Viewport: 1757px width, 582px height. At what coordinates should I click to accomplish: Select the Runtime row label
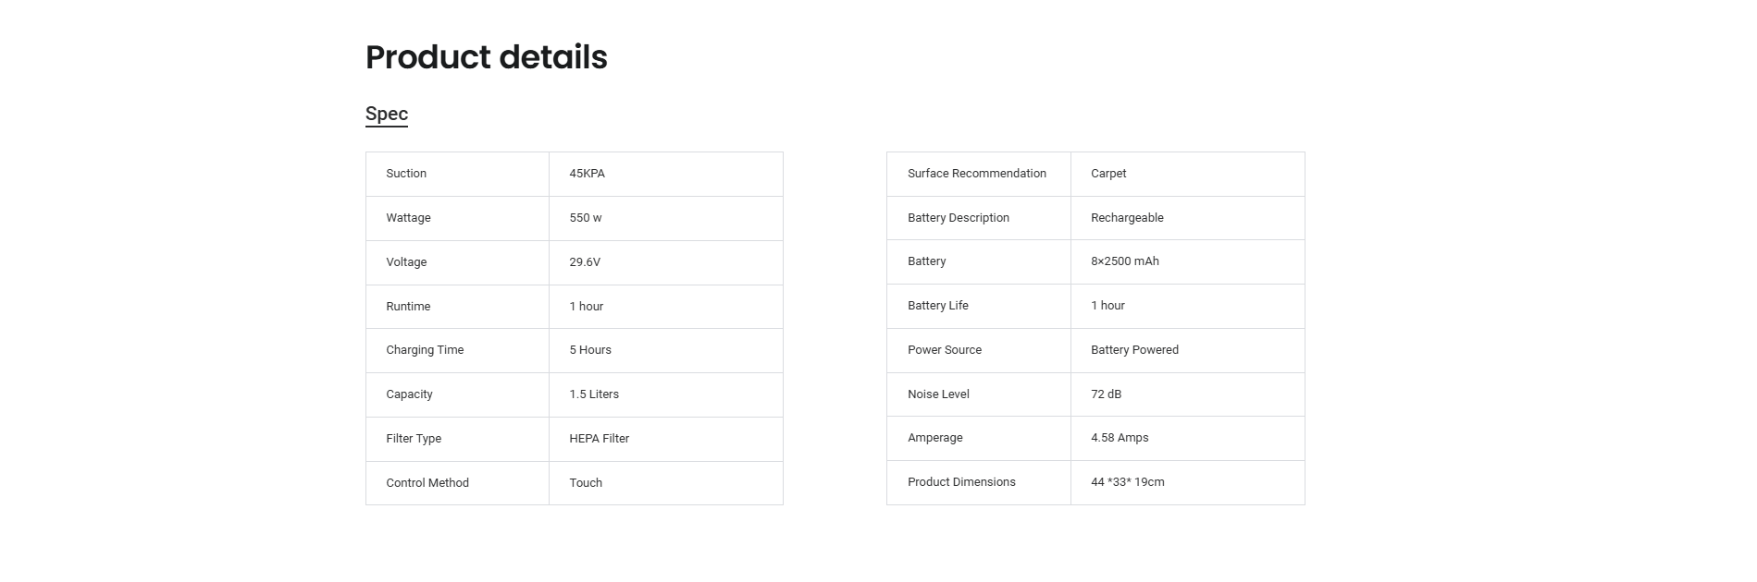pos(408,307)
